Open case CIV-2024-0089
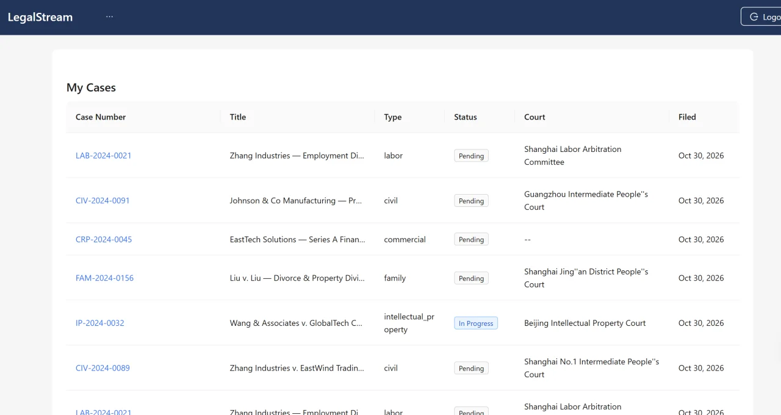This screenshot has height=415, width=781. point(103,368)
